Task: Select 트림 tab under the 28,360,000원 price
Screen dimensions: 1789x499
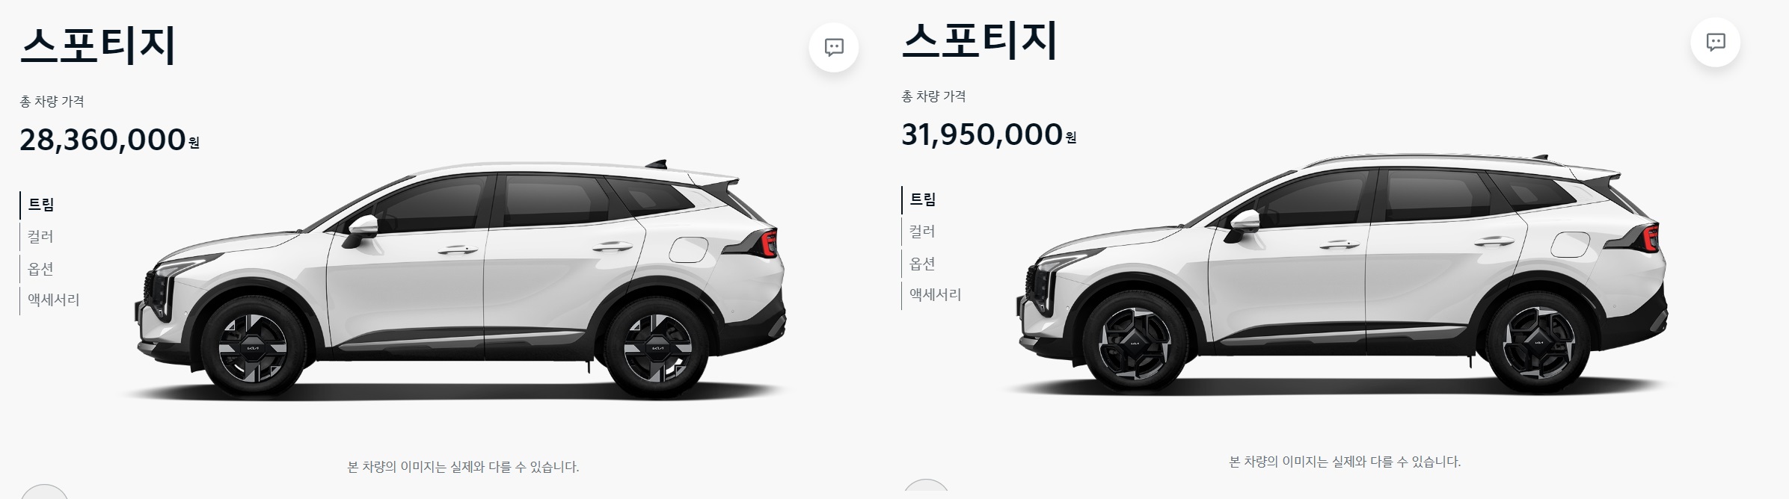Action: coord(41,205)
